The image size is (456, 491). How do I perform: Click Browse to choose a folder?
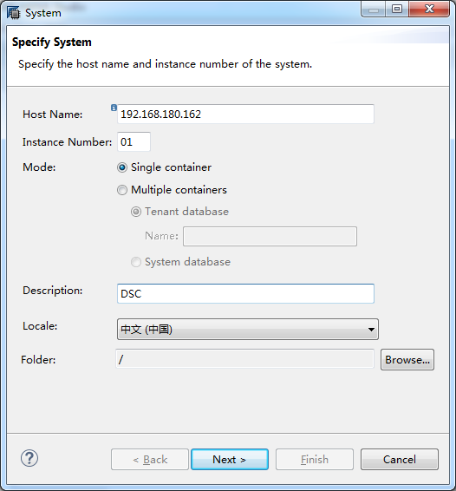tap(407, 360)
